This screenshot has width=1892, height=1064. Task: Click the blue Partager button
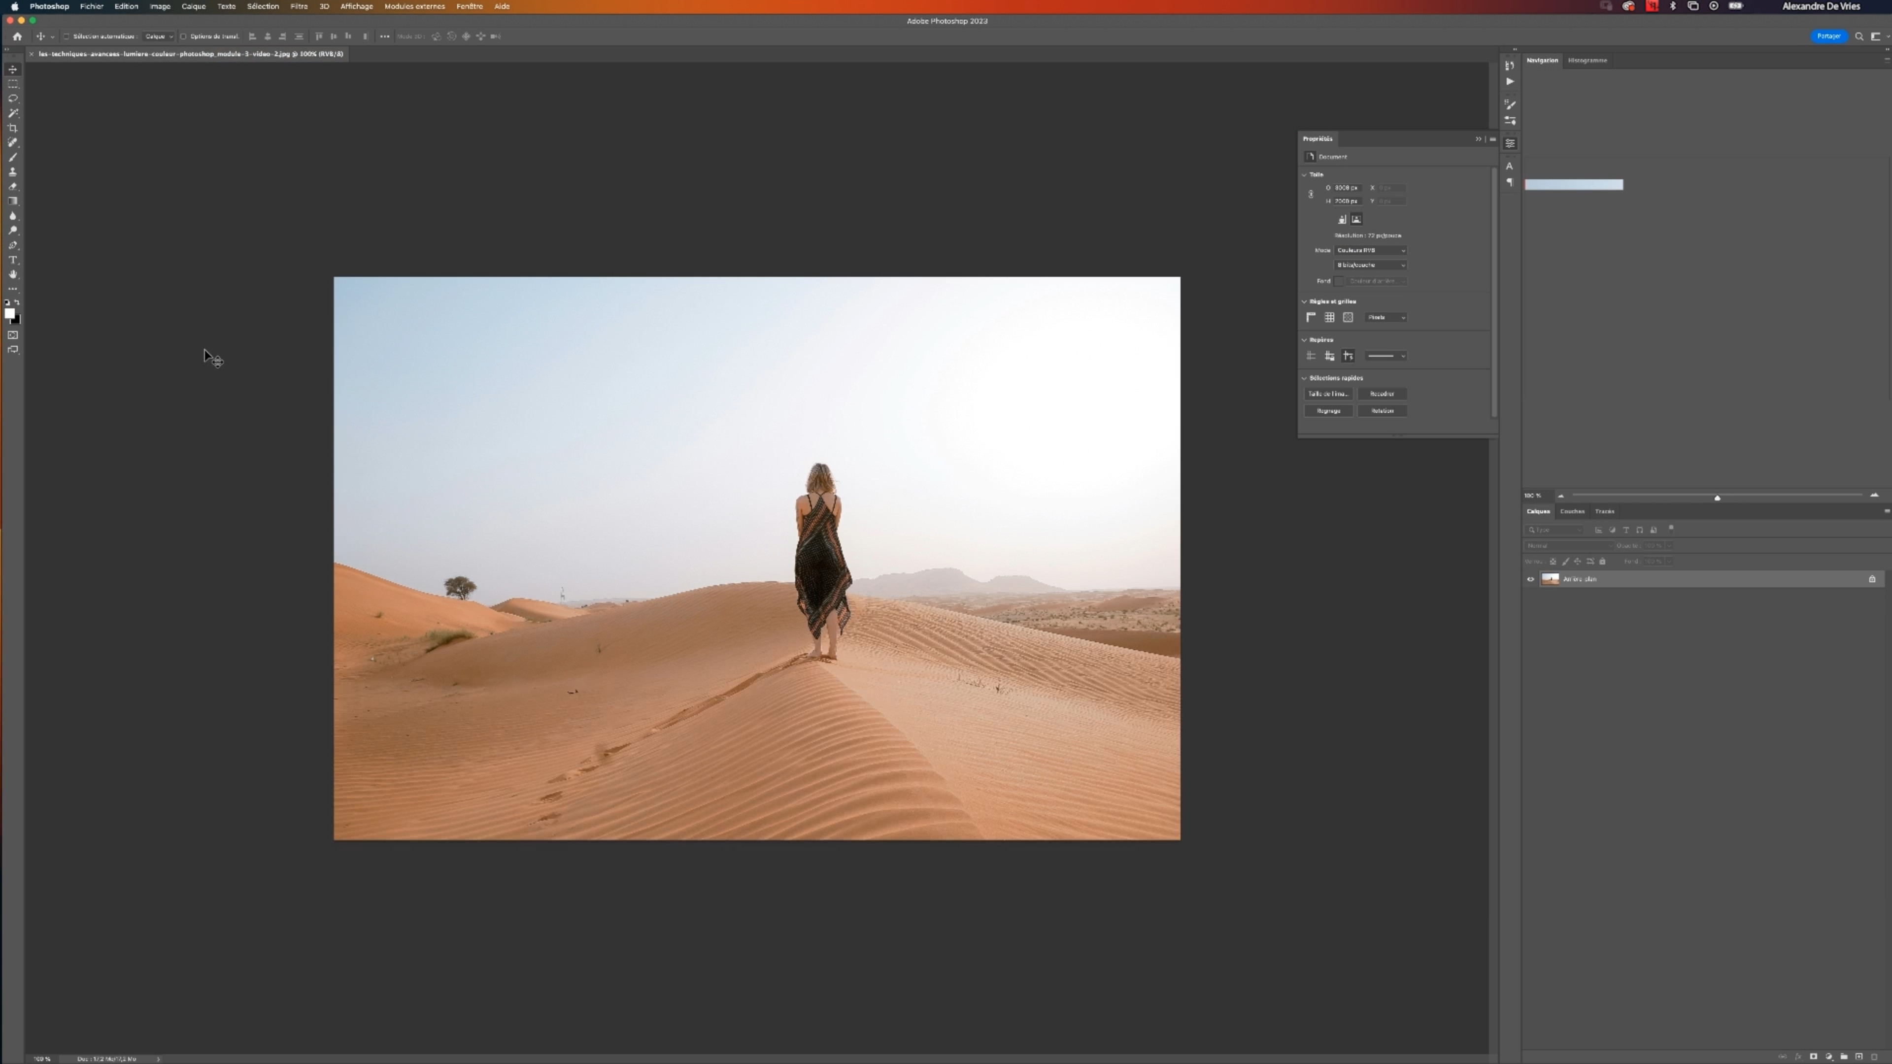tap(1828, 36)
